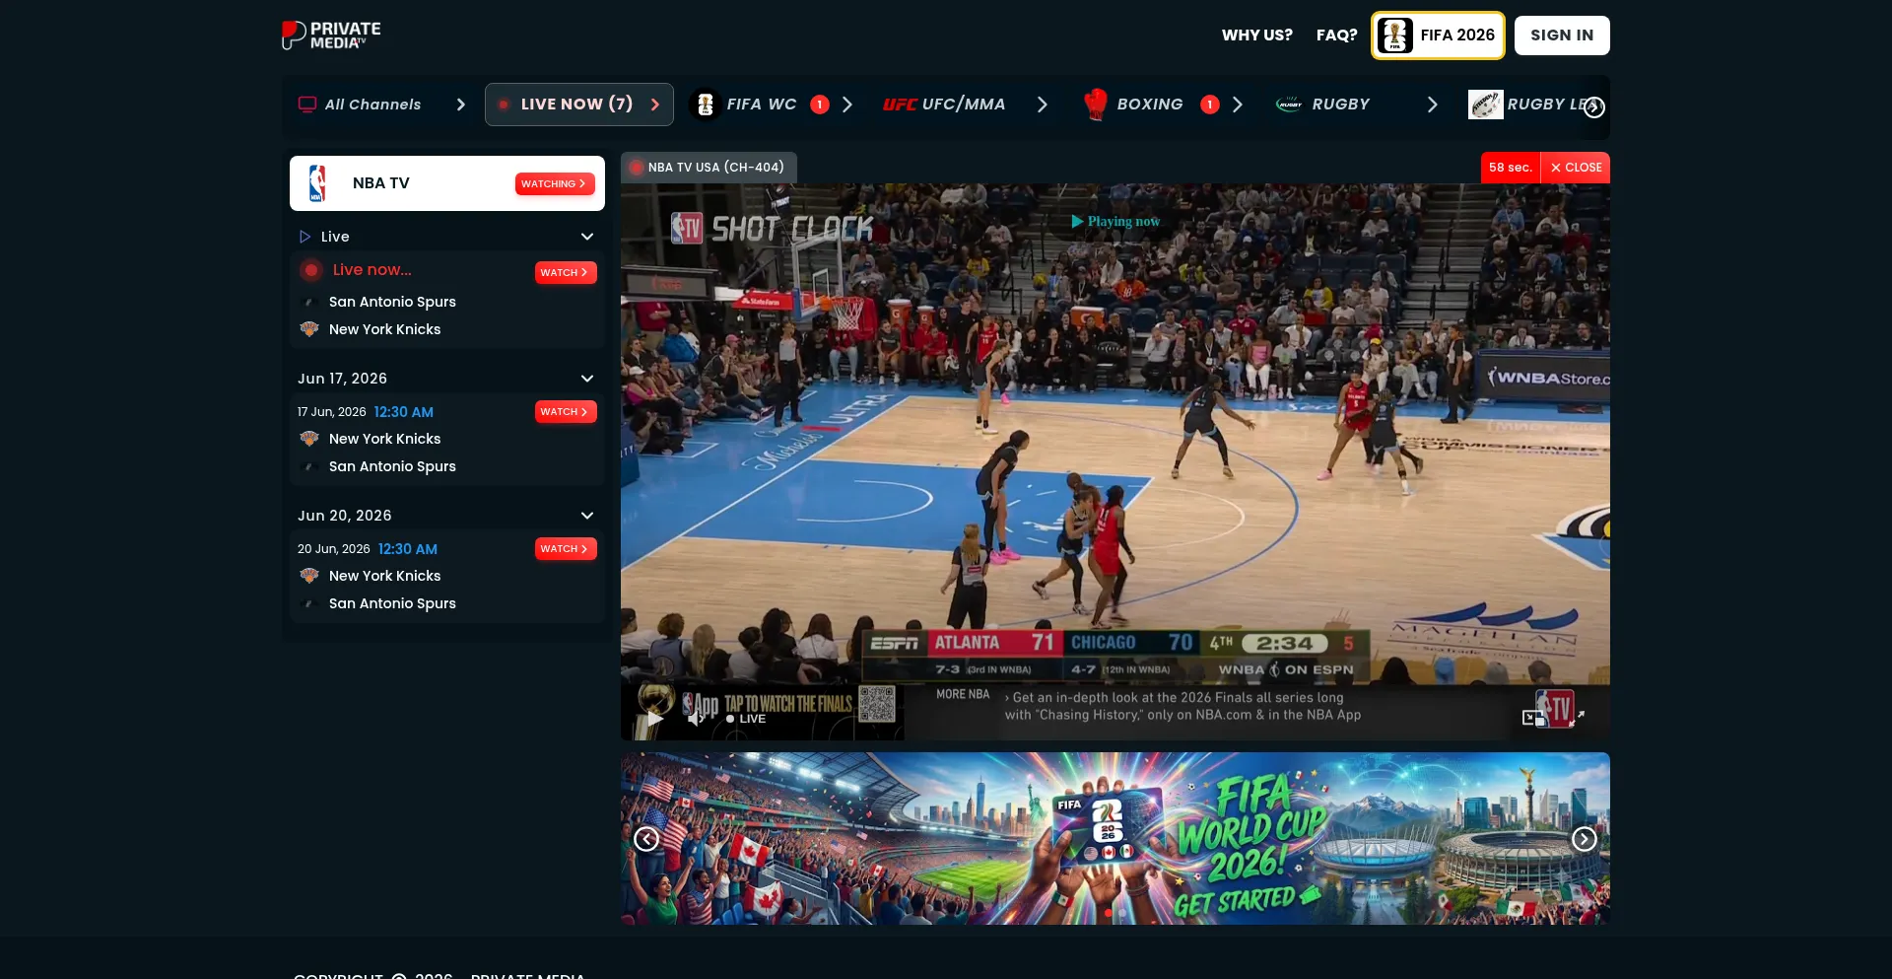1892x979 pixels.
Task: Click the red boxing glove icon
Action: [x=1095, y=105]
